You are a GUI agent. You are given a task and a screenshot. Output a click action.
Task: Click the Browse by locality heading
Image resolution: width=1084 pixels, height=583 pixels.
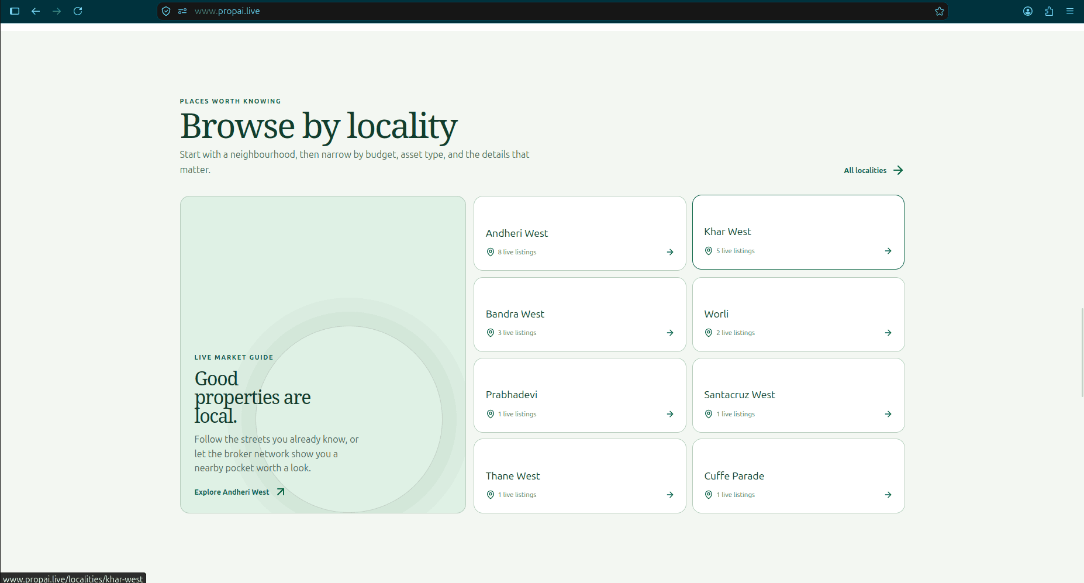pyautogui.click(x=319, y=126)
